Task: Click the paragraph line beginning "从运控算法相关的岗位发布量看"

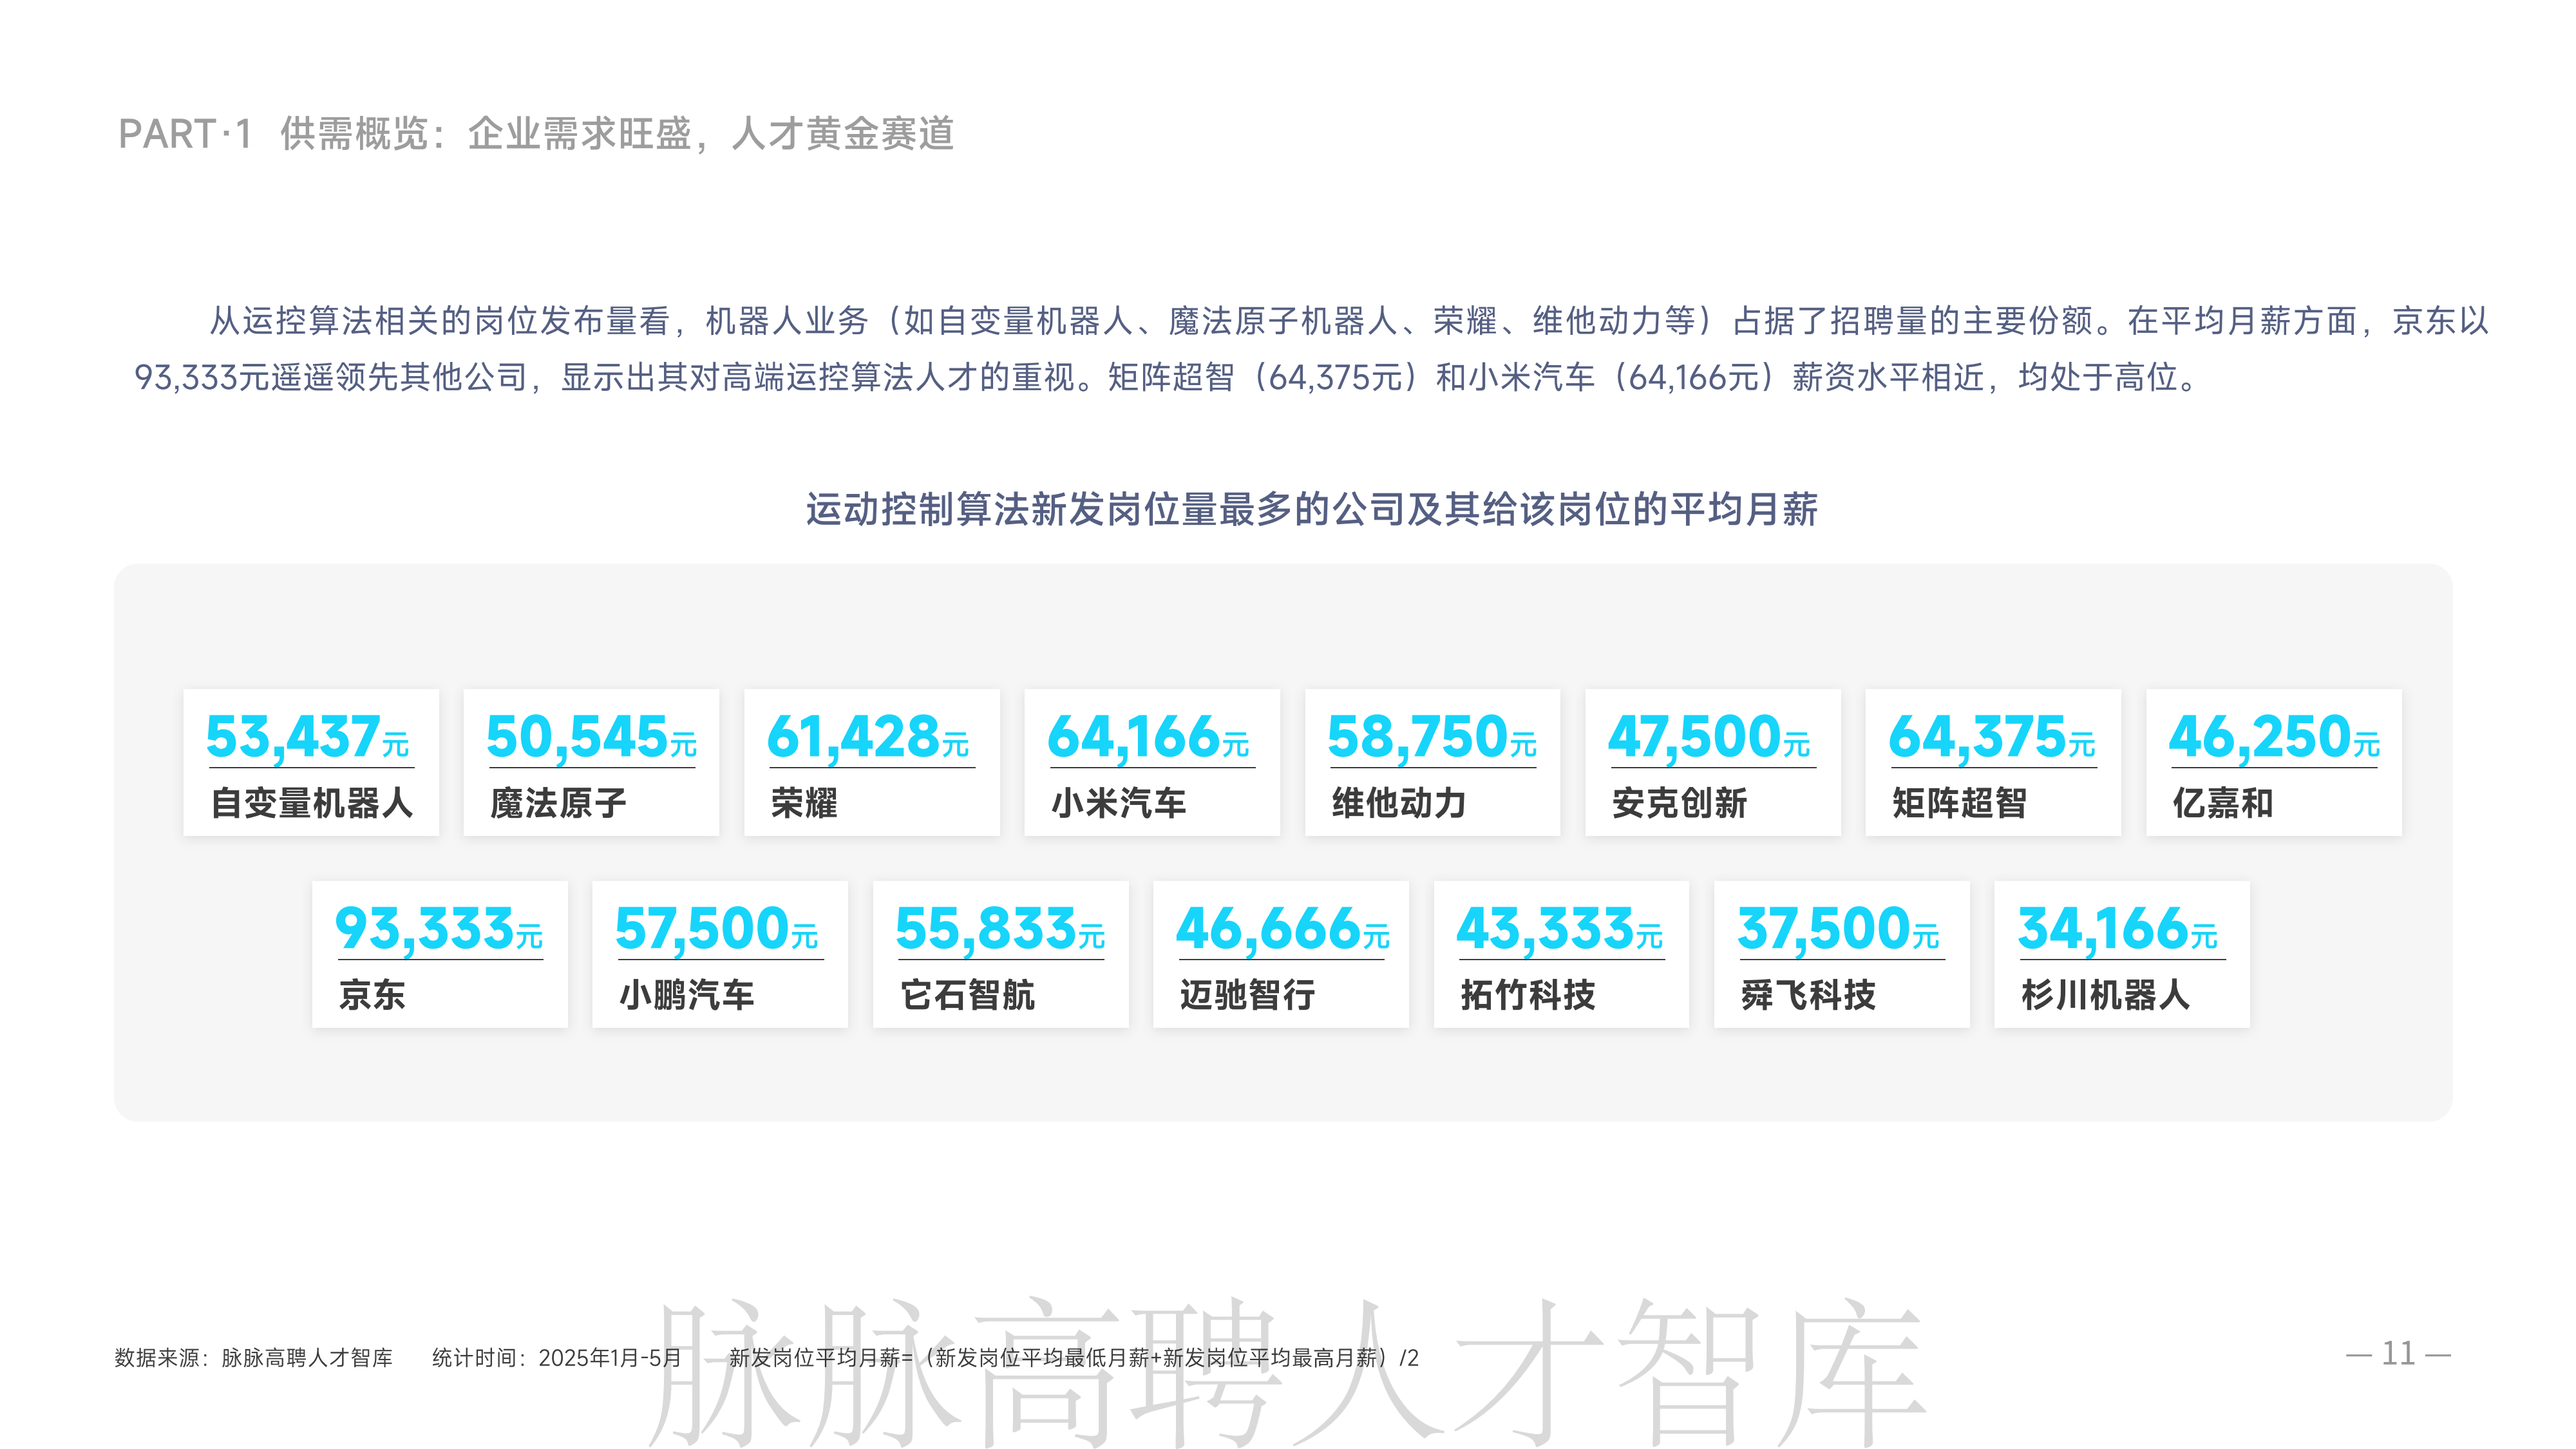Action: [x=1348, y=320]
